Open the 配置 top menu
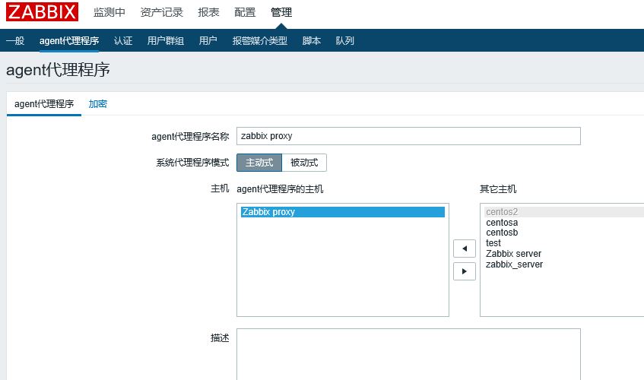Image resolution: width=644 pixels, height=380 pixels. click(x=245, y=12)
